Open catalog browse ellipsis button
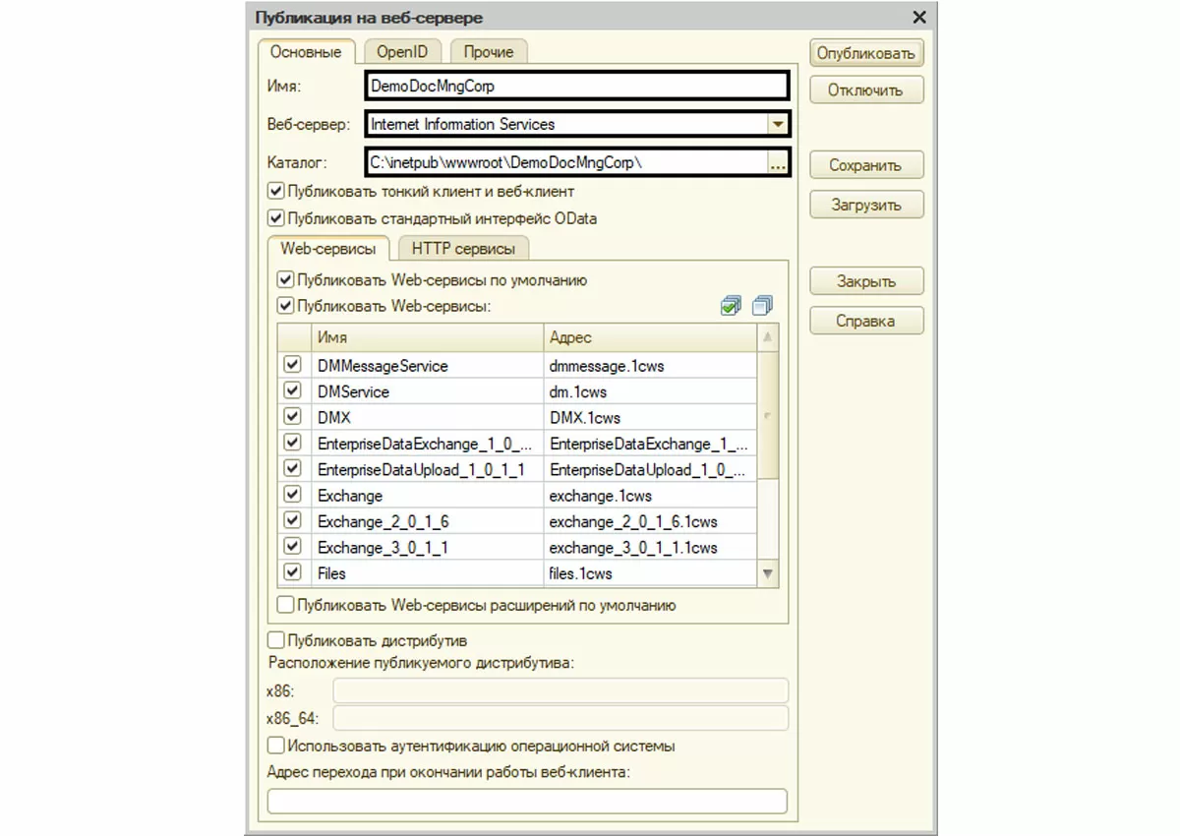1180x836 pixels. coord(778,163)
